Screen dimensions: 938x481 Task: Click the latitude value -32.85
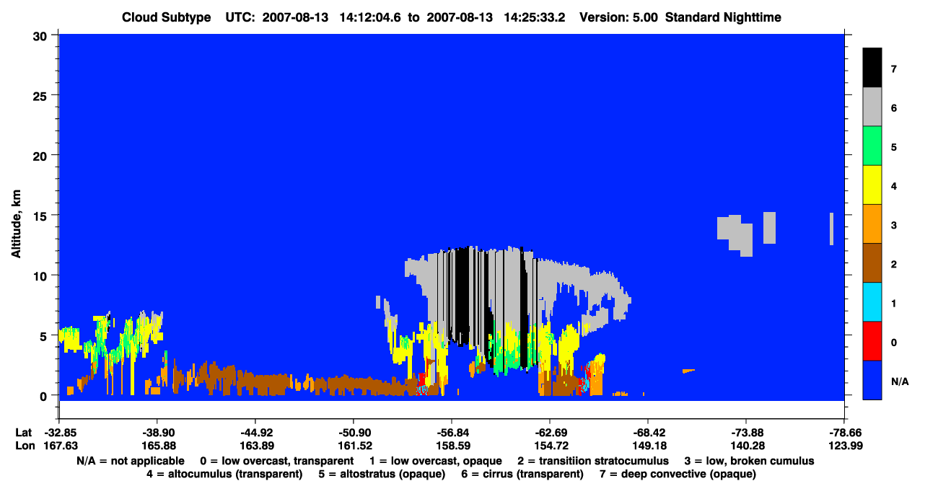click(58, 432)
